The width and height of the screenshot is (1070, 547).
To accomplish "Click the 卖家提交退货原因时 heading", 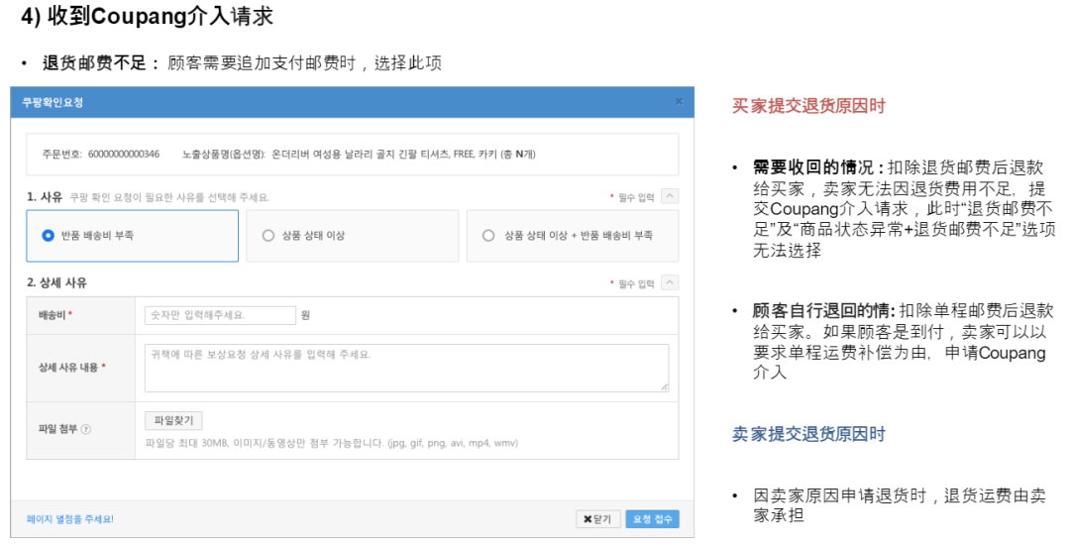I will (x=808, y=434).
